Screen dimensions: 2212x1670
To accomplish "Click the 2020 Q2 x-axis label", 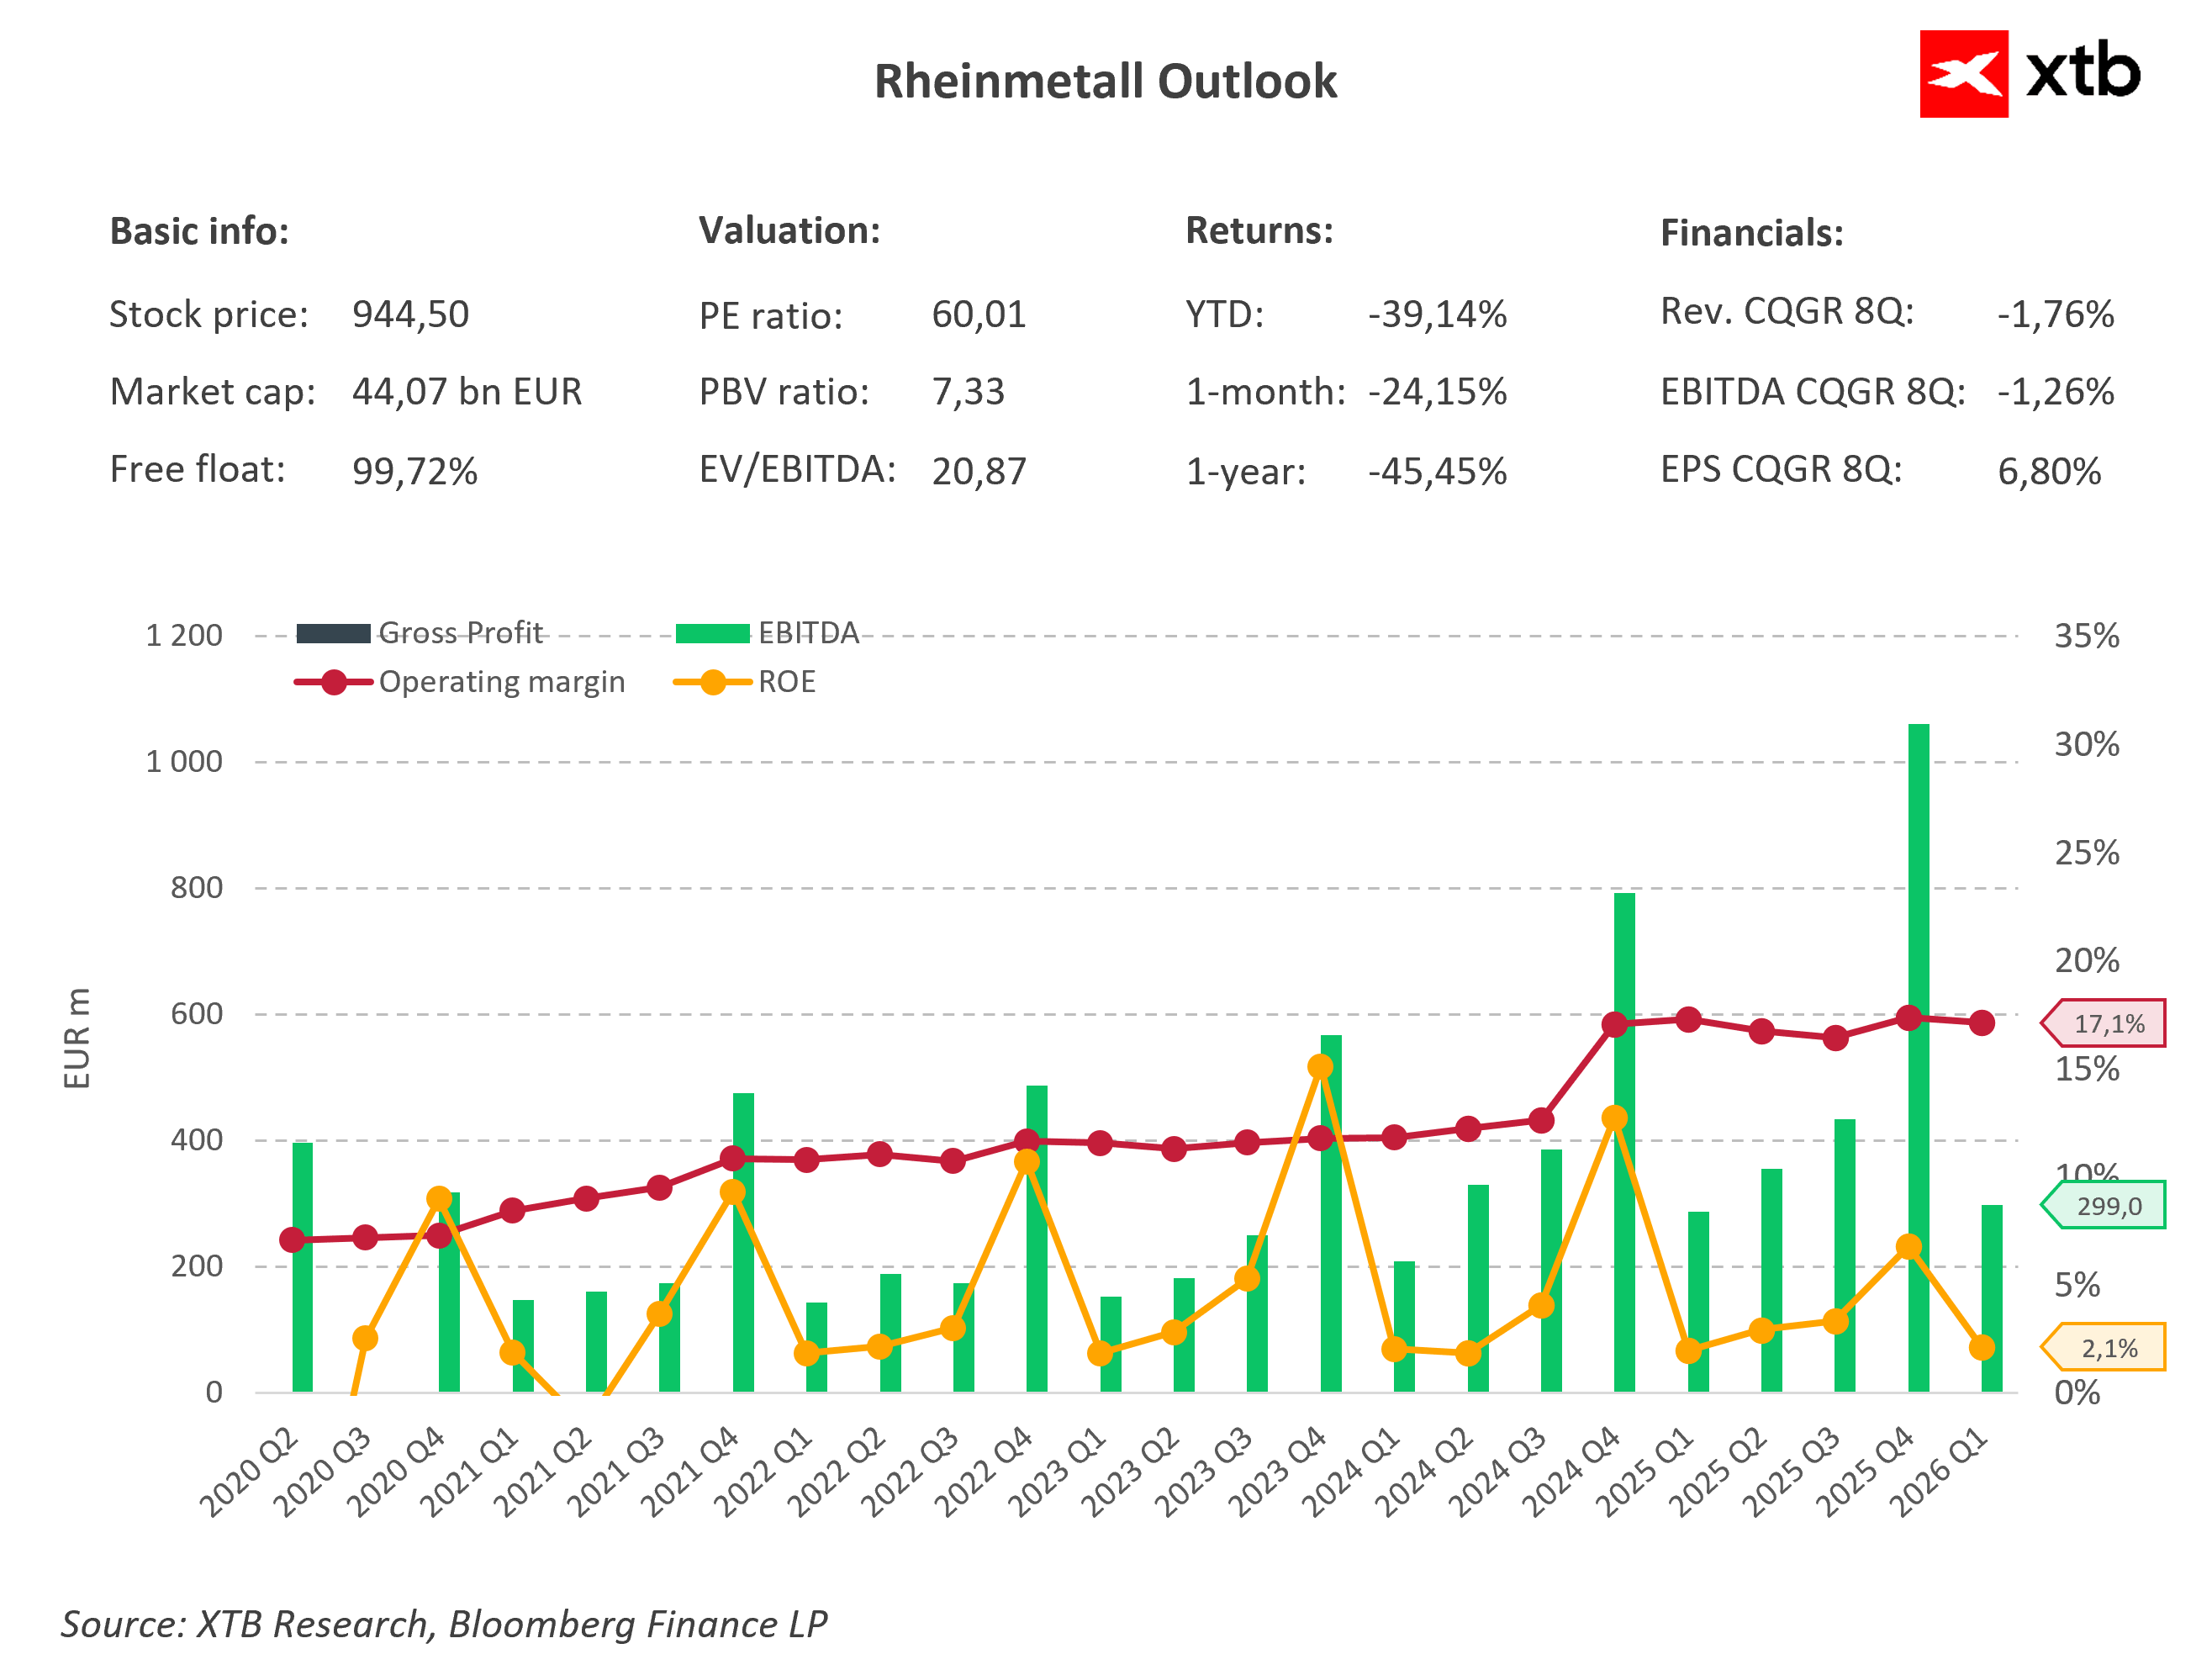I will pyautogui.click(x=248, y=1472).
